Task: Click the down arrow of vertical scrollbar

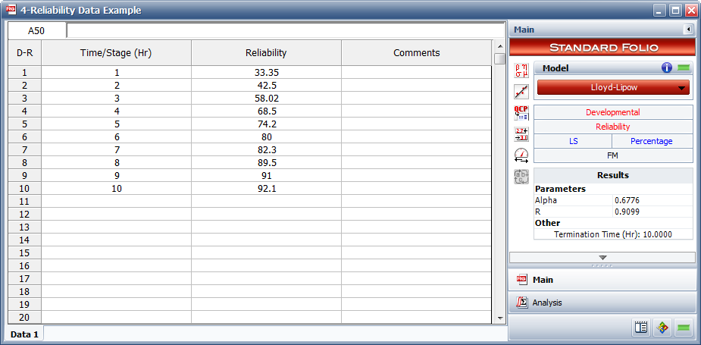Action: 499,319
